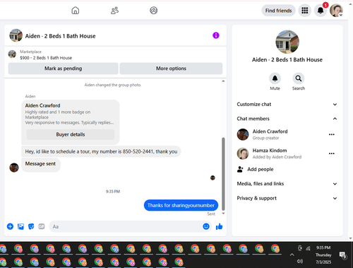Click the house group photo in chat header
This screenshot has height=268, width=353.
pyautogui.click(x=16, y=35)
